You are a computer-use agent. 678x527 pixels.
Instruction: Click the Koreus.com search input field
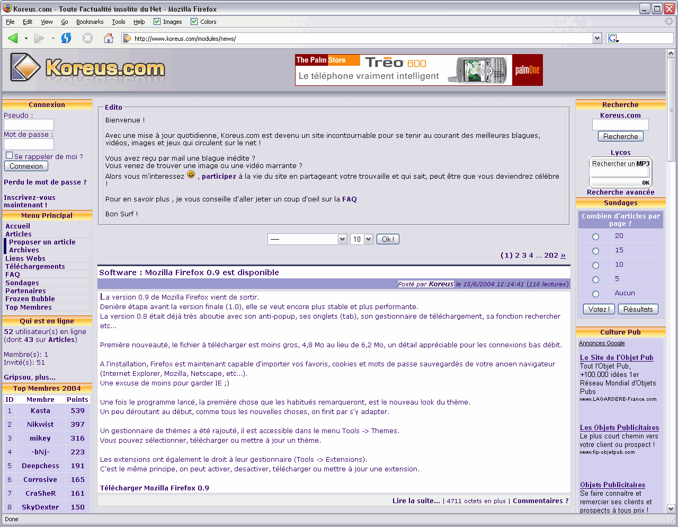tap(620, 125)
